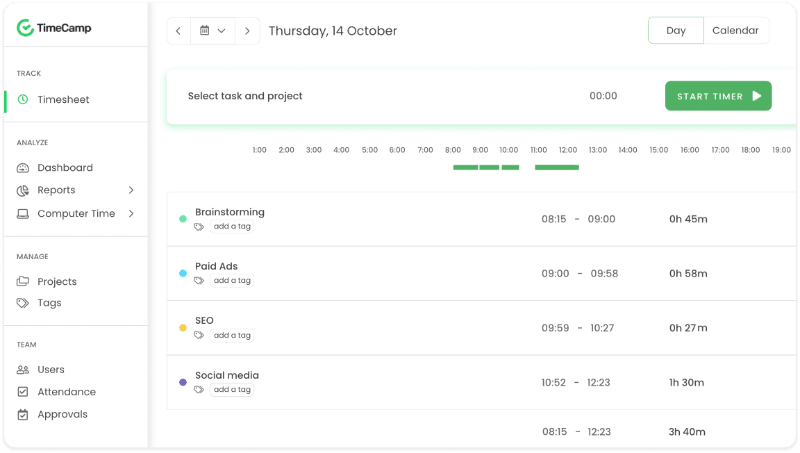The image size is (800, 453).
Task: Go to previous day arrow
Action: (x=178, y=31)
